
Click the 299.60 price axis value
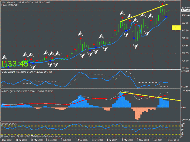pyautogui.click(x=185, y=68)
